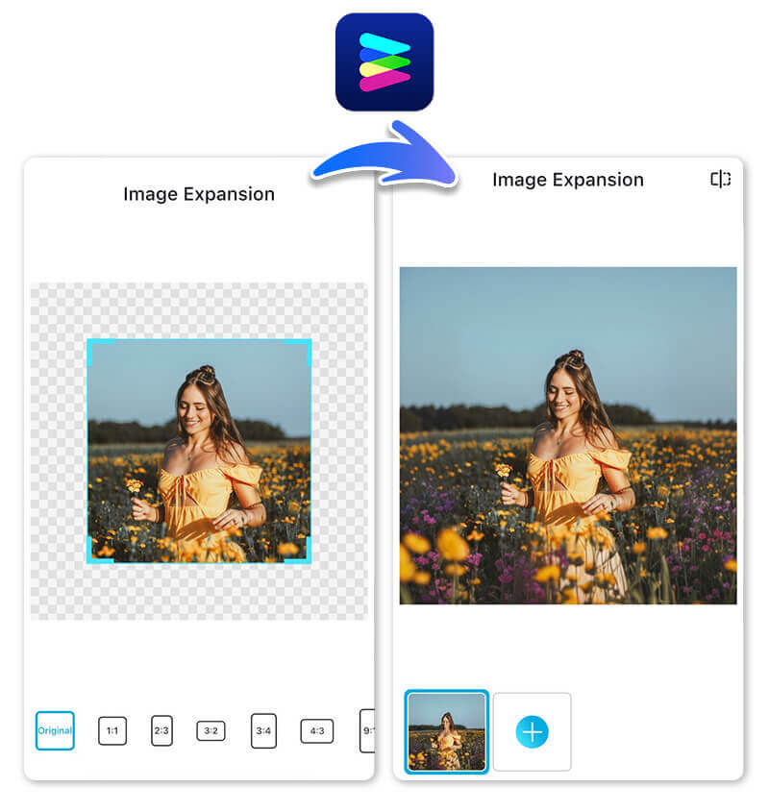The image size is (769, 812).
Task: Pick the 3:2 aspect ratio preset
Action: [x=211, y=731]
